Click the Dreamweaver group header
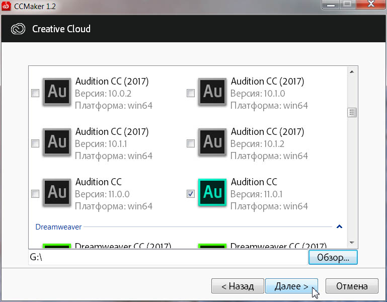387x302 pixels. [x=58, y=227]
